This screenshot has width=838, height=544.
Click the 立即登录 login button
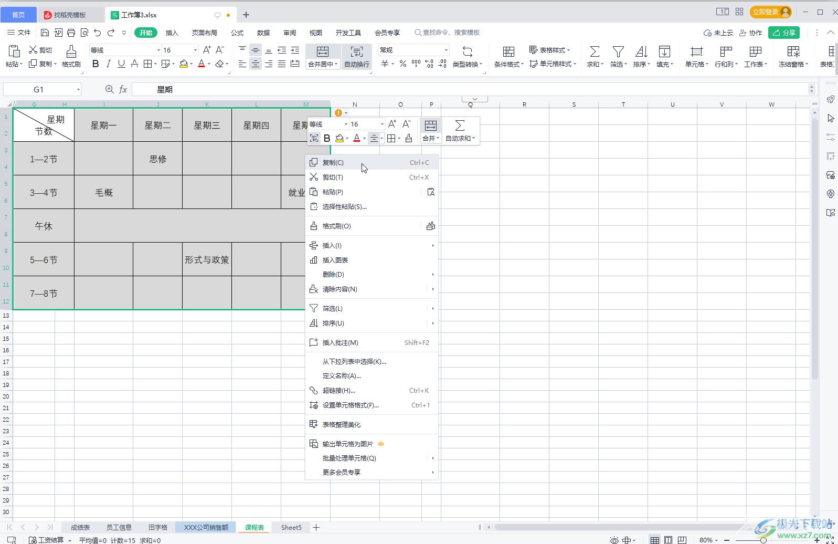(x=770, y=12)
